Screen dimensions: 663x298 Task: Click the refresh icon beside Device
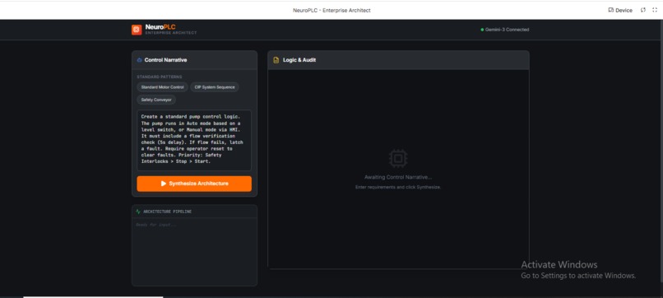pyautogui.click(x=643, y=10)
